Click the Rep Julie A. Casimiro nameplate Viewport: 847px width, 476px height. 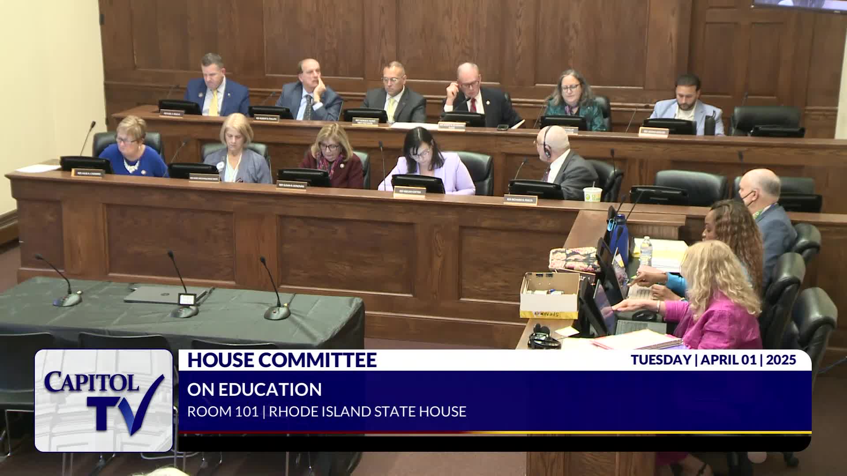click(x=87, y=174)
